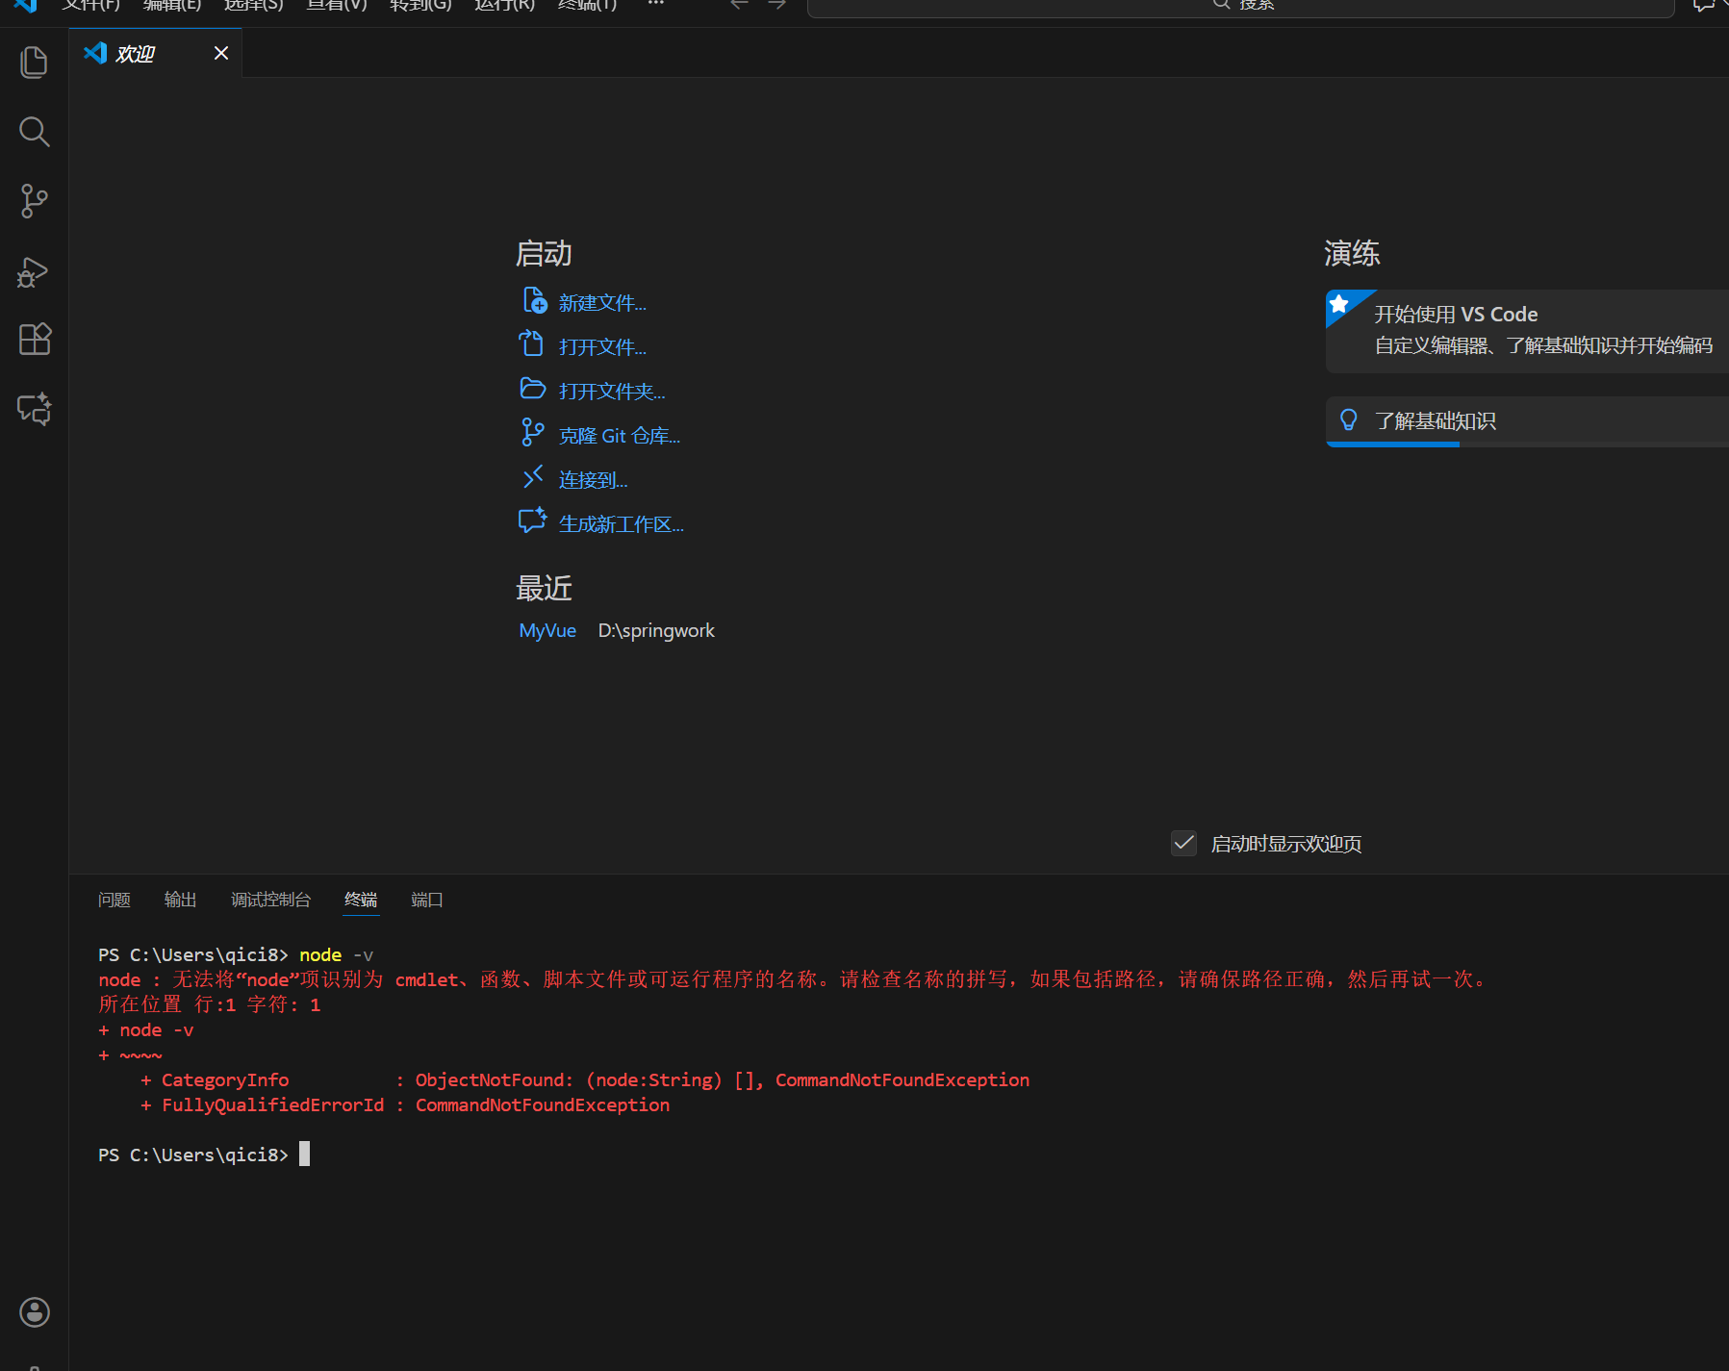Open the 运行(R) menu

click(504, 5)
